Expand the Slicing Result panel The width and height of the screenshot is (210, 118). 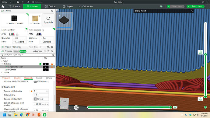(x=192, y=11)
